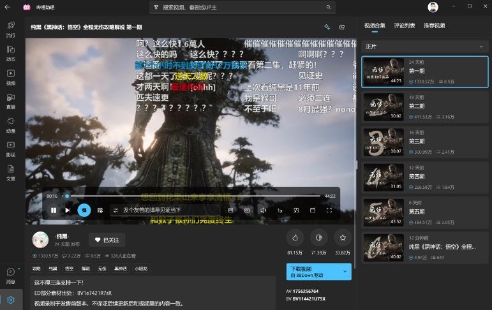Click danmaku send options icon

[x=116, y=210]
